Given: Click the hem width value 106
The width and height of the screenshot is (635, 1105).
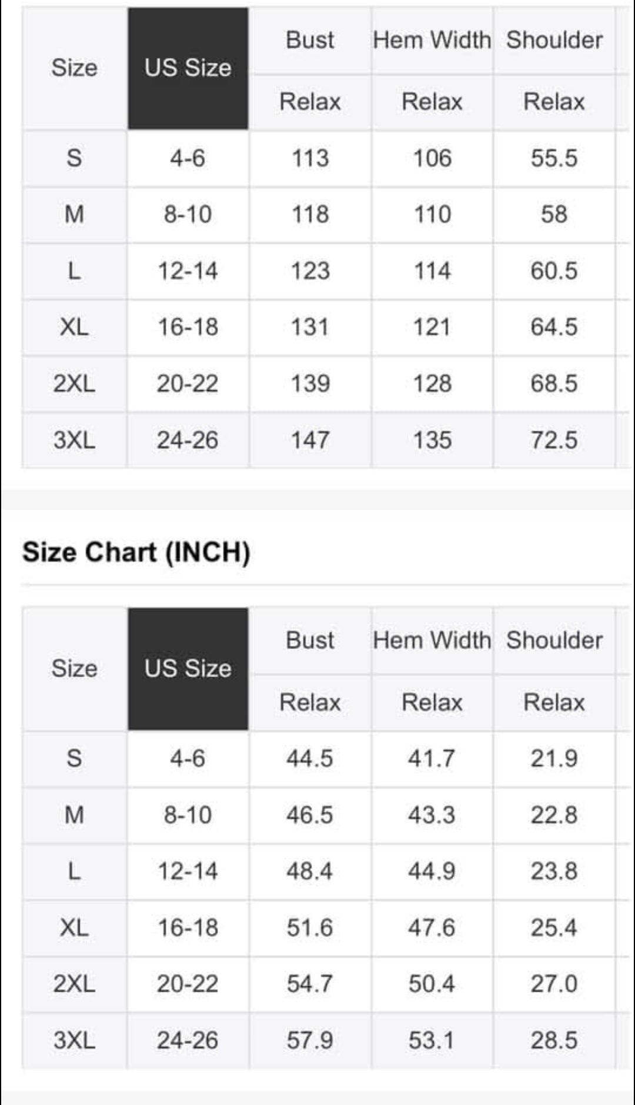Looking at the screenshot, I should [432, 158].
